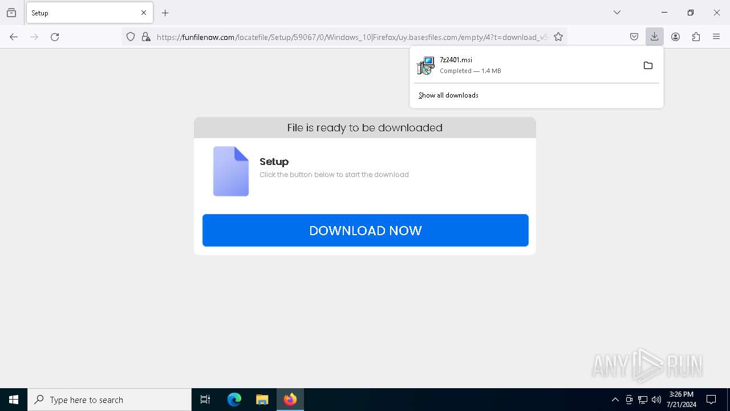Bookmark this page with star icon
The width and height of the screenshot is (730, 411).
pos(558,37)
